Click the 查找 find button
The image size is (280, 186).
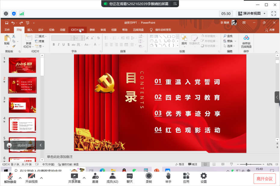228,36
